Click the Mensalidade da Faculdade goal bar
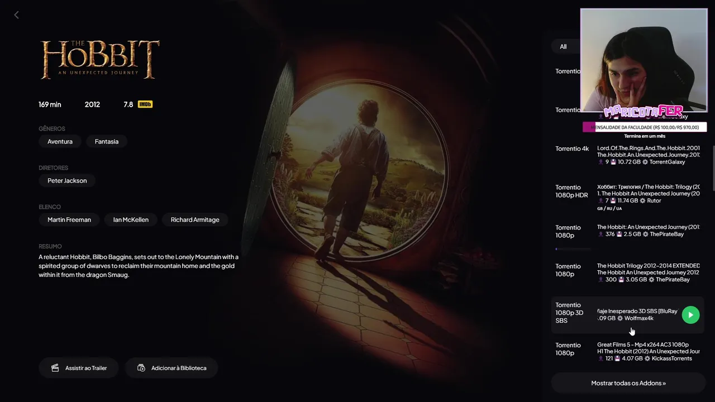715x402 pixels. click(x=645, y=127)
